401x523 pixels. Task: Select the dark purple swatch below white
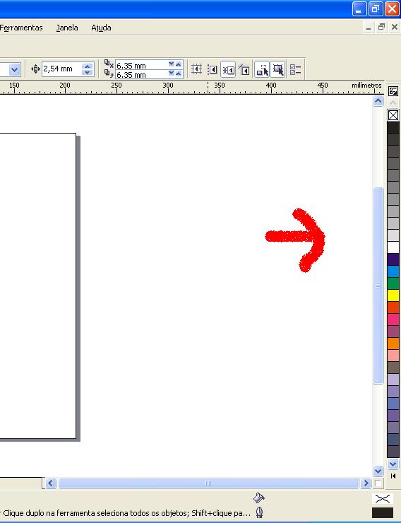393,259
